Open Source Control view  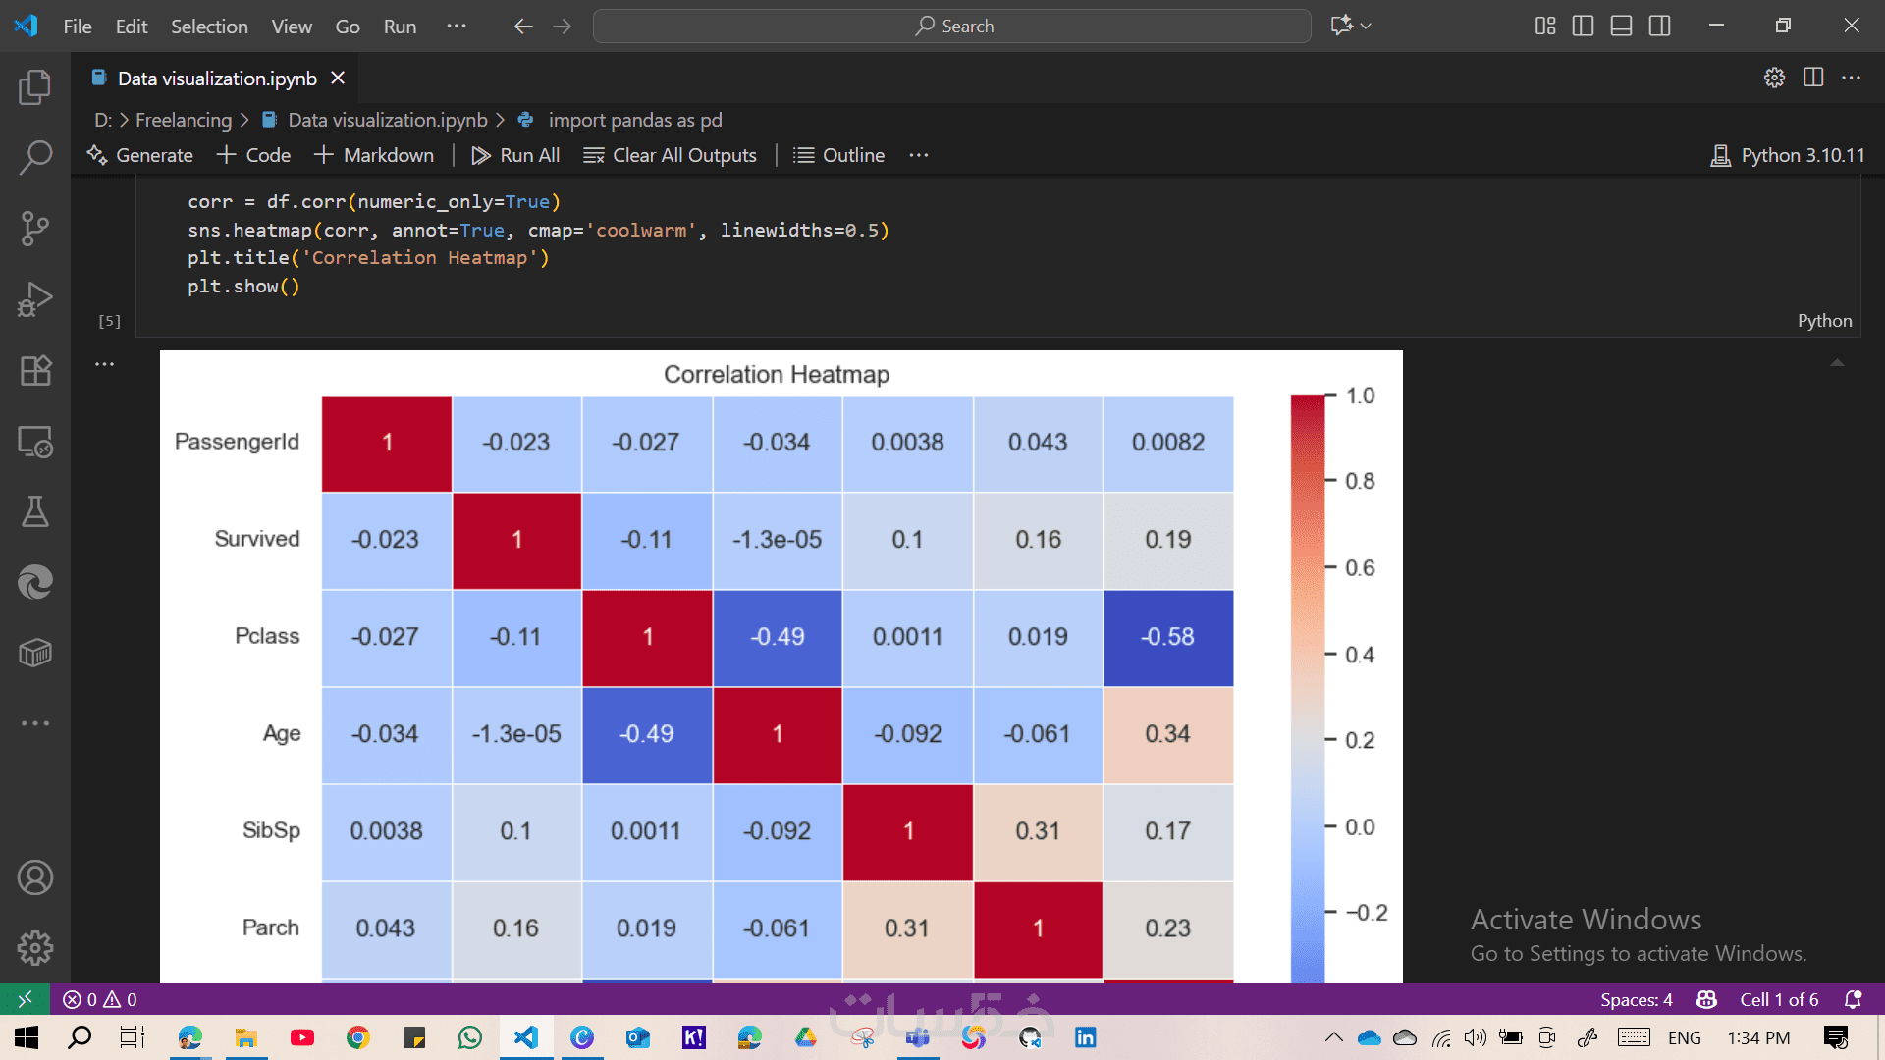35,229
